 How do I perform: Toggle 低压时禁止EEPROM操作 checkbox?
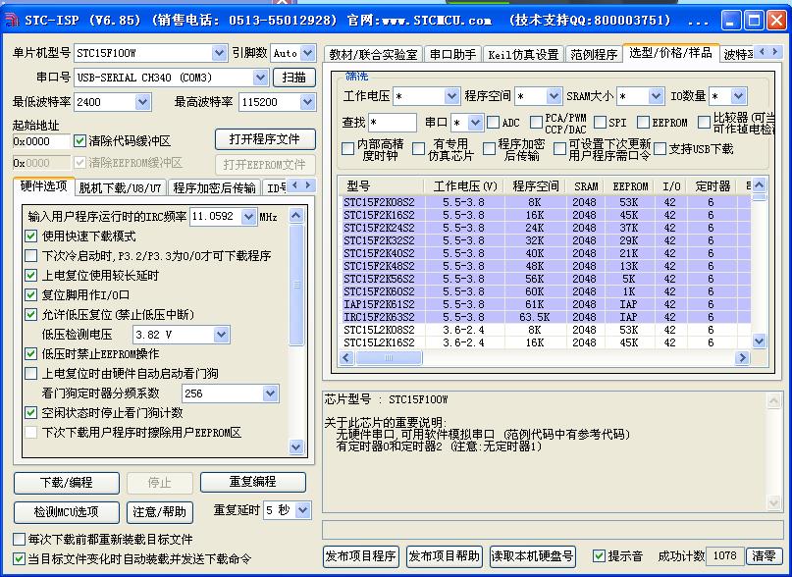click(30, 353)
